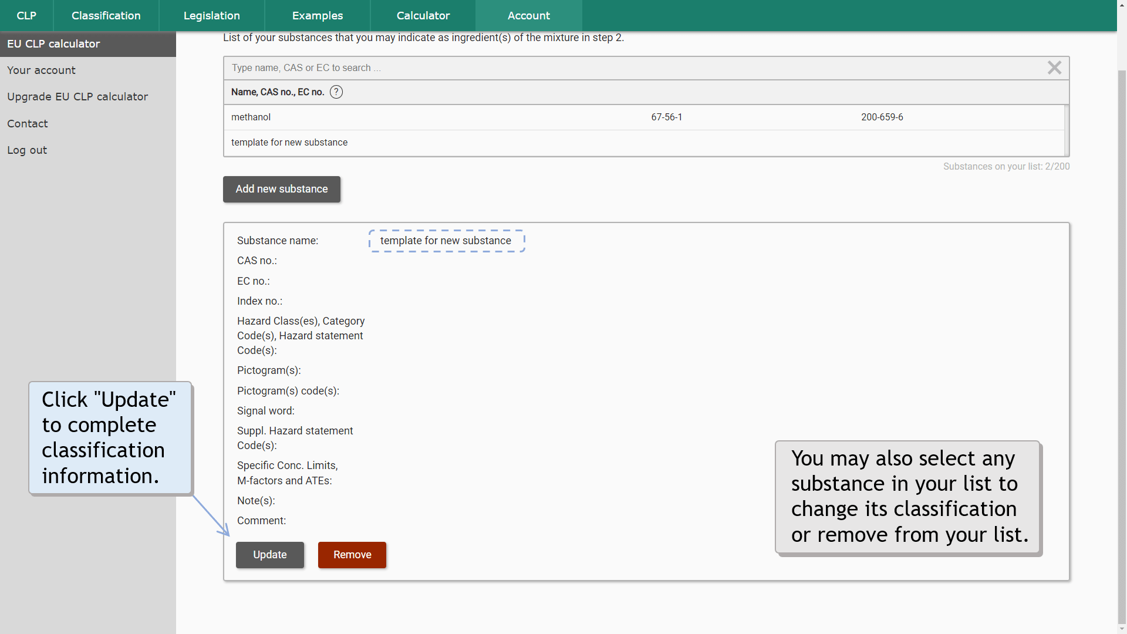Screen dimensions: 1127x634
Task: Click the substance list scrollbar
Action: 1067,130
